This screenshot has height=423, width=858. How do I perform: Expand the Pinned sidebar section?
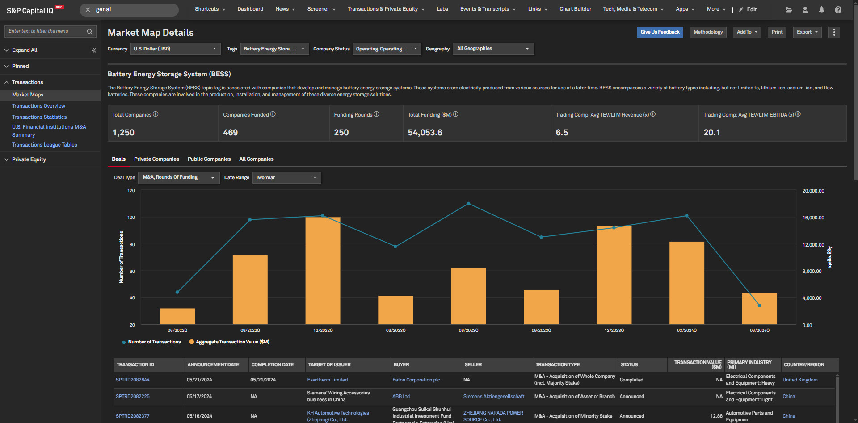tap(20, 66)
